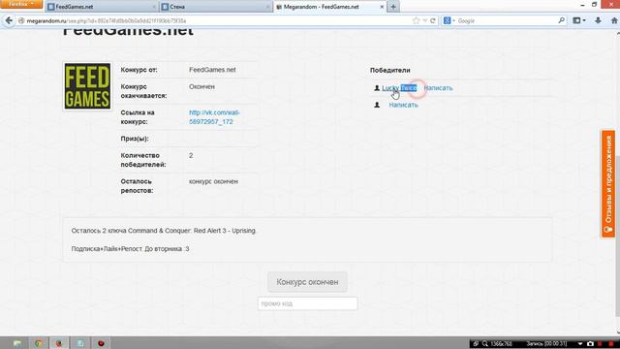Click the megarandom.ru address bar

[x=217, y=20]
